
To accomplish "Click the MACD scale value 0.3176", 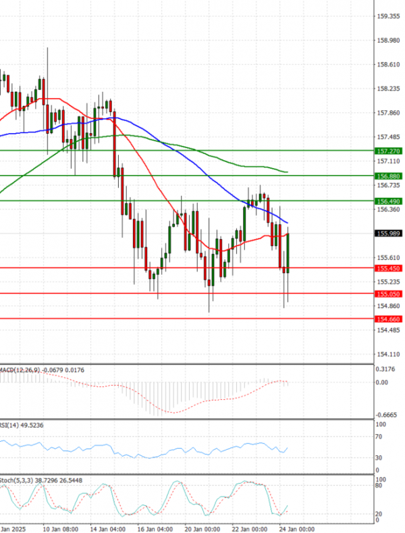I will tap(387, 370).
